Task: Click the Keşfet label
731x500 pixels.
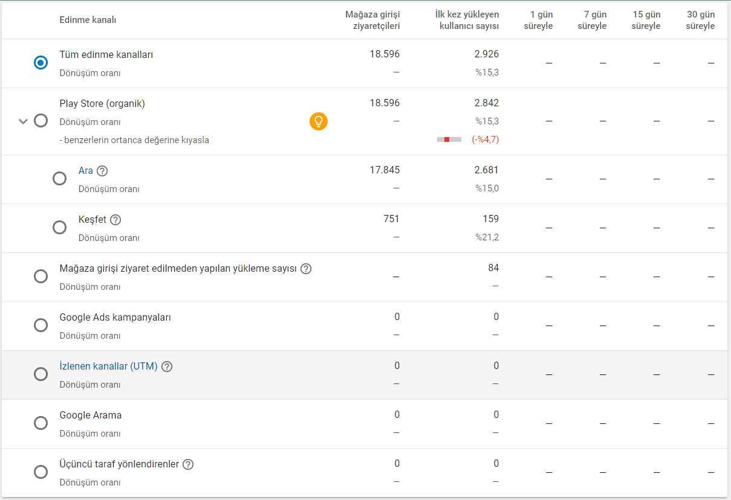Action: [93, 220]
